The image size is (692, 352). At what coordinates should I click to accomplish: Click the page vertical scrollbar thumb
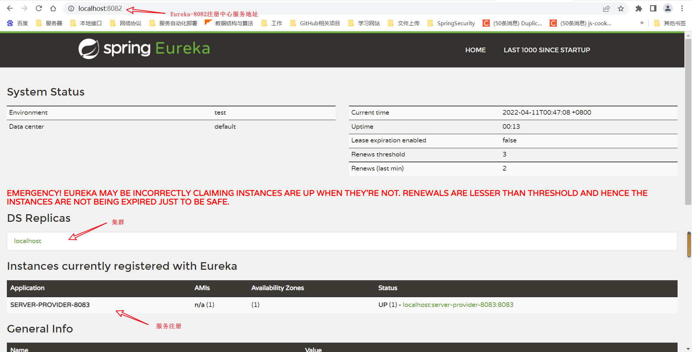(x=688, y=122)
